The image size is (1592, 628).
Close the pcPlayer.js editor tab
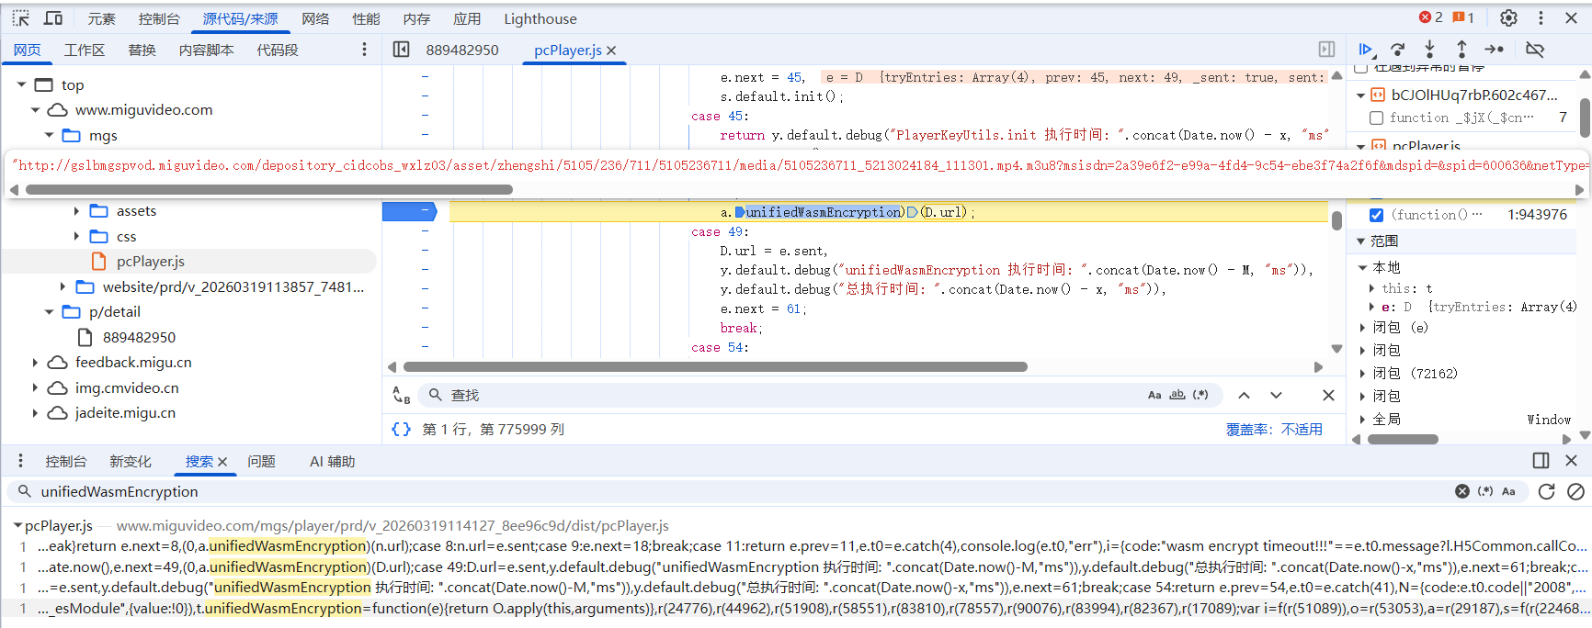[611, 50]
